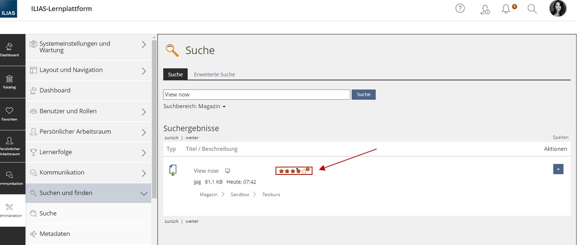Click the file type icon of View now

point(173,171)
